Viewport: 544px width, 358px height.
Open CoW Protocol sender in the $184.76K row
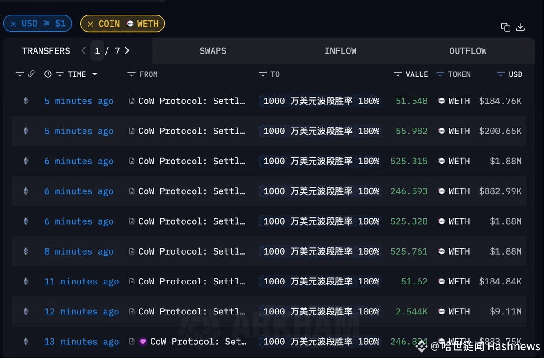coord(192,101)
